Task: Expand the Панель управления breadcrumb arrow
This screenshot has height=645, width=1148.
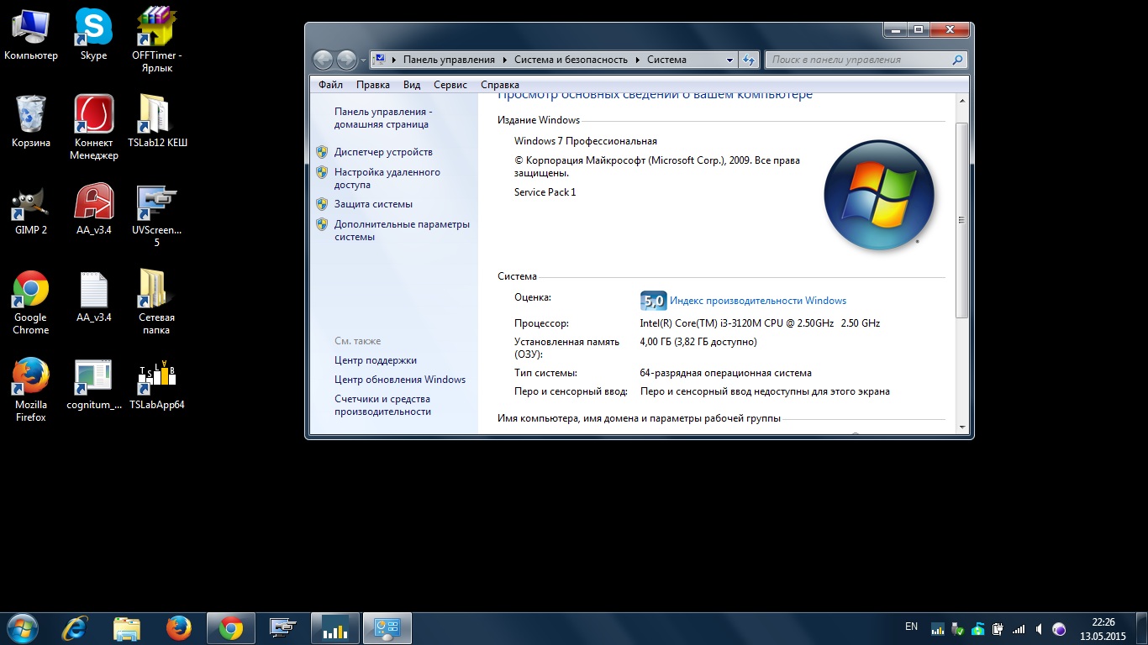Action: coord(505,60)
